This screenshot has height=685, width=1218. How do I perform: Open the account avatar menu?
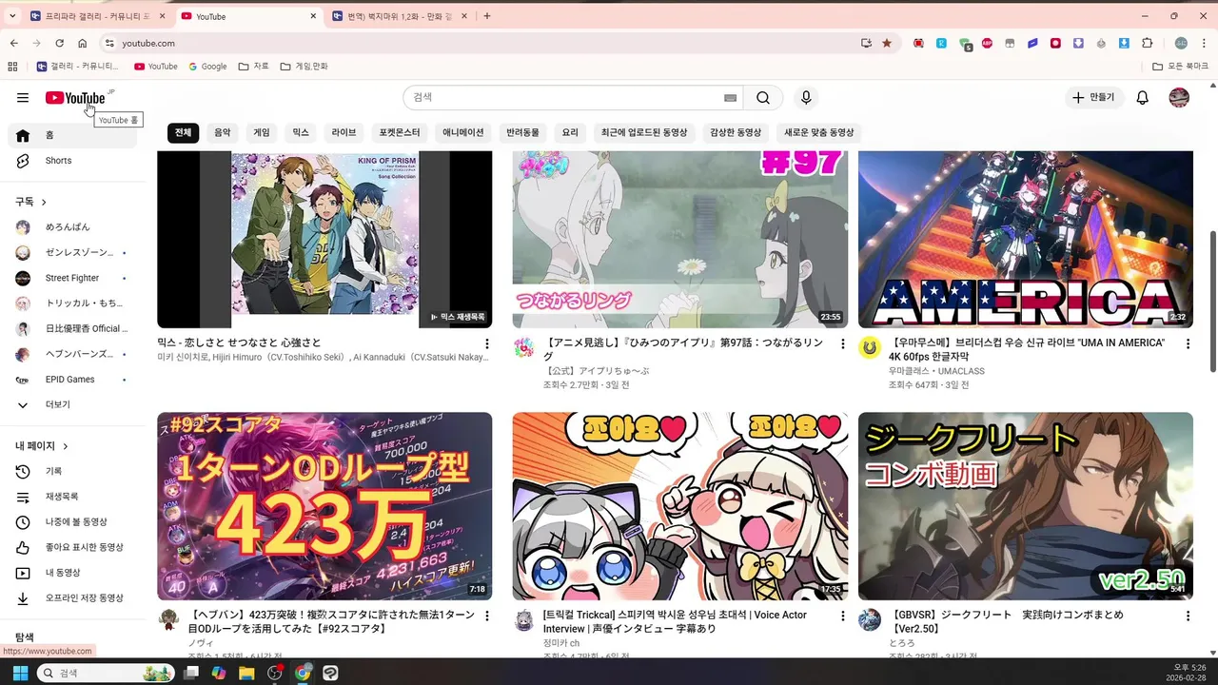pyautogui.click(x=1179, y=98)
